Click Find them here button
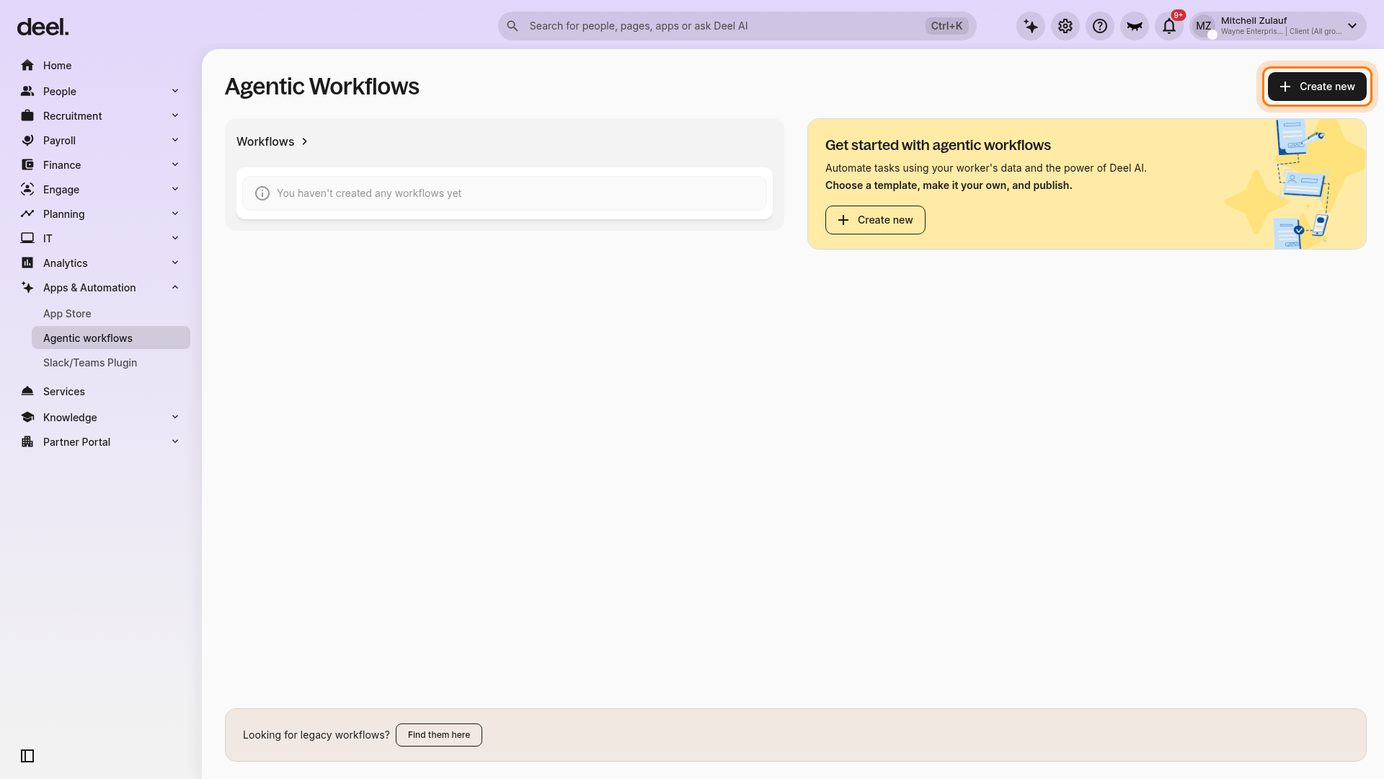The height and width of the screenshot is (779, 1384). tap(439, 735)
